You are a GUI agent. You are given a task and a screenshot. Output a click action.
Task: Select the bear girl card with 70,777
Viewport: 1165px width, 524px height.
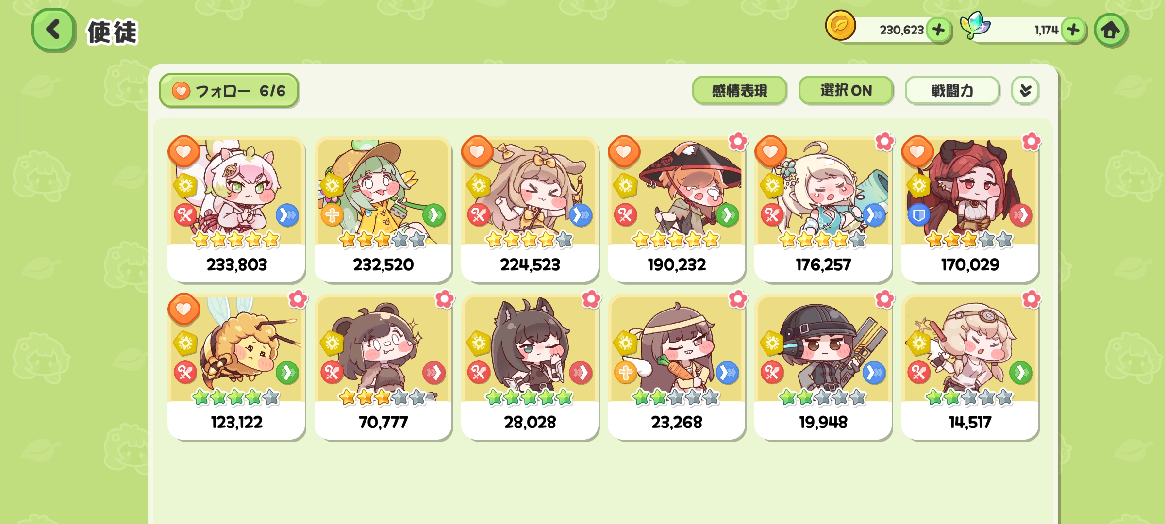point(383,367)
